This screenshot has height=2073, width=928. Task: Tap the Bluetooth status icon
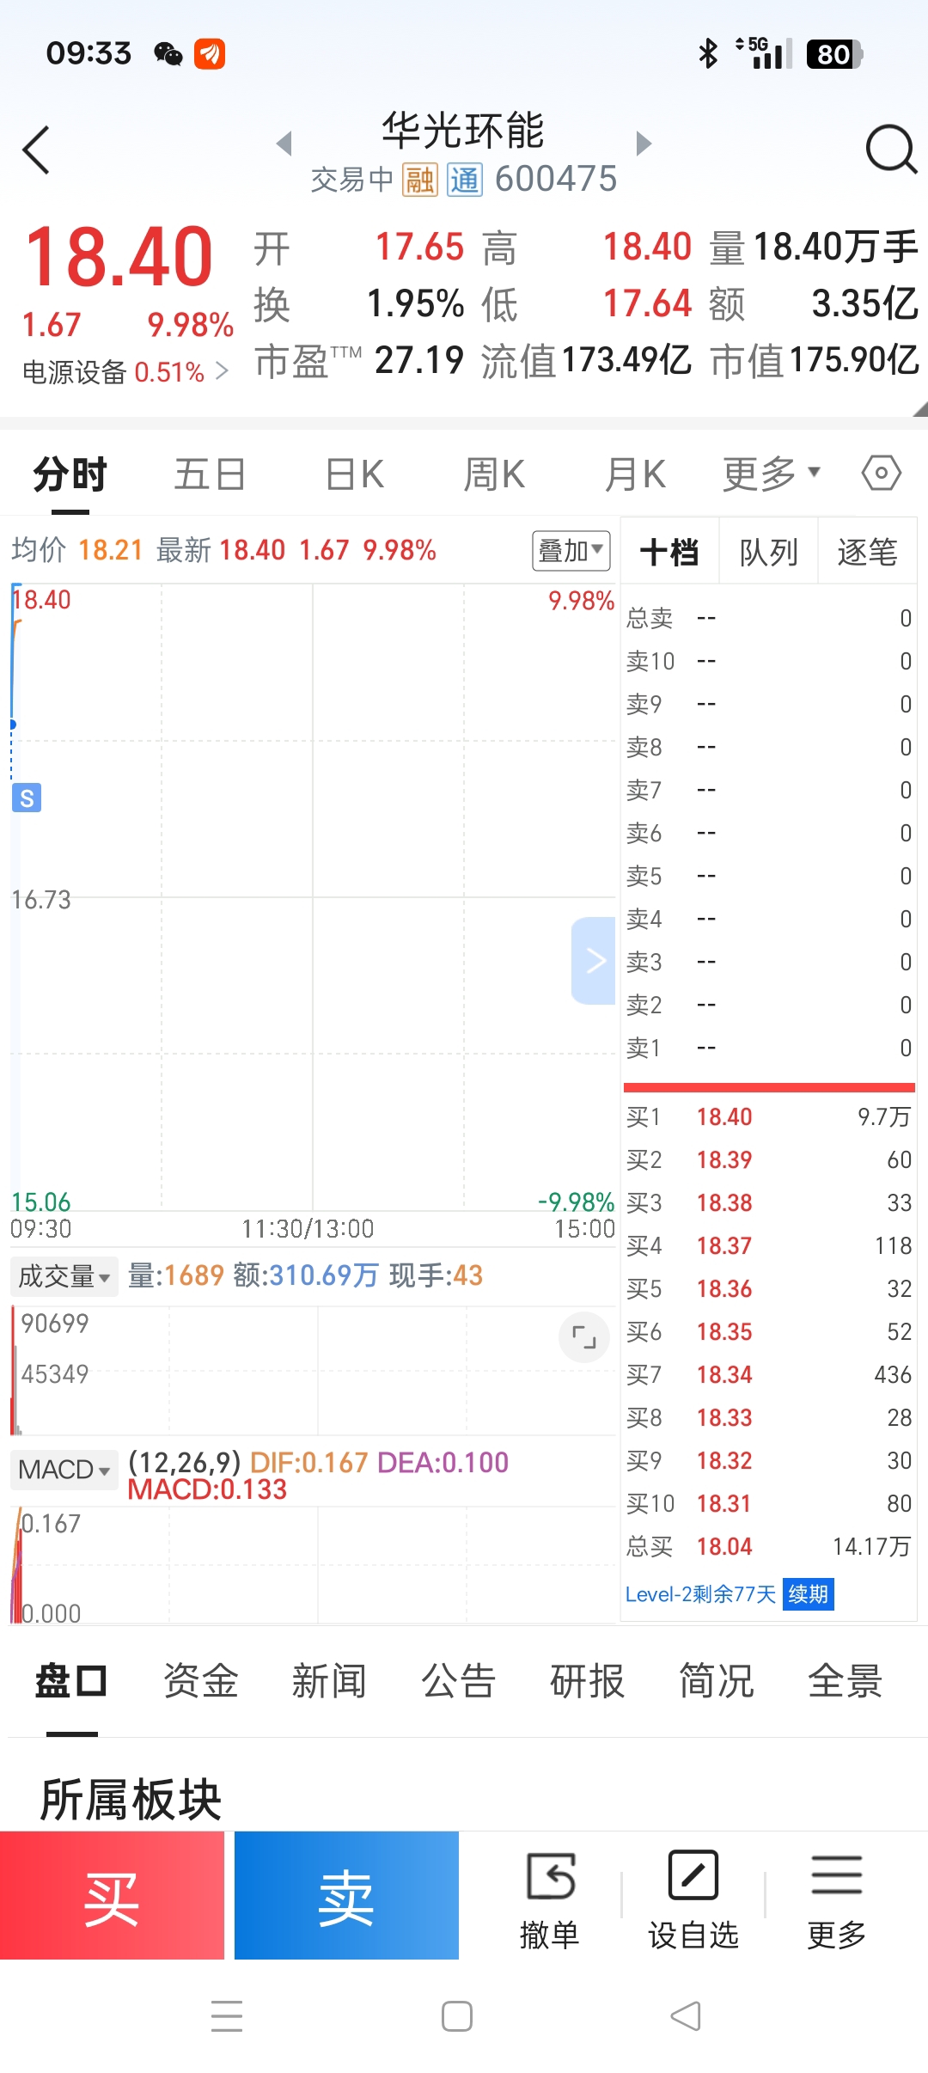pyautogui.click(x=708, y=54)
